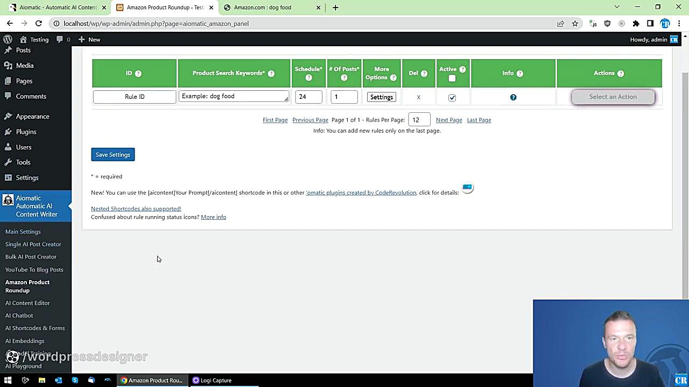The width and height of the screenshot is (689, 387).
Task: Click the Save Settings button
Action: pos(113,155)
